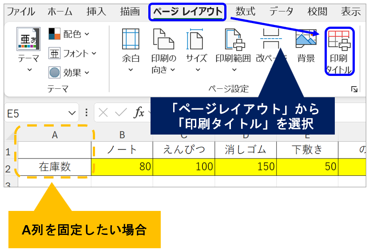Viewport: 369px width, 250px height.
Task: Expand the Name Box dropdown arrow
Action: point(72,113)
